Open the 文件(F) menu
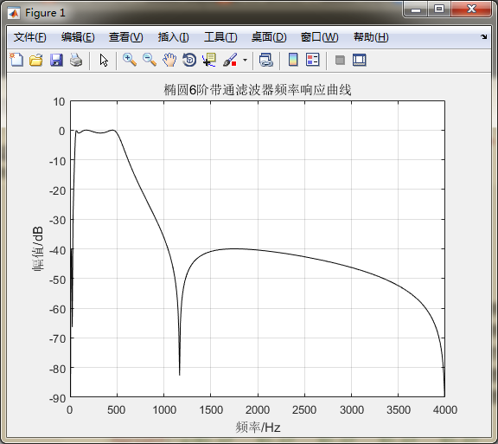498x444 pixels. pyautogui.click(x=30, y=37)
